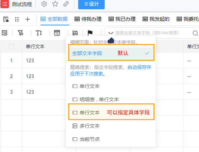Click the red list app icon
This screenshot has width=199, height=152.
(x=5, y=4)
